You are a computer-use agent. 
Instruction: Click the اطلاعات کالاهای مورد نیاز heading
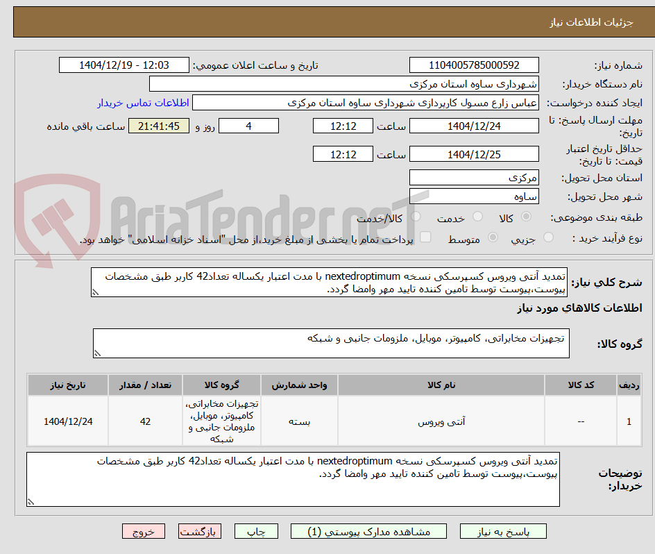tap(579, 308)
